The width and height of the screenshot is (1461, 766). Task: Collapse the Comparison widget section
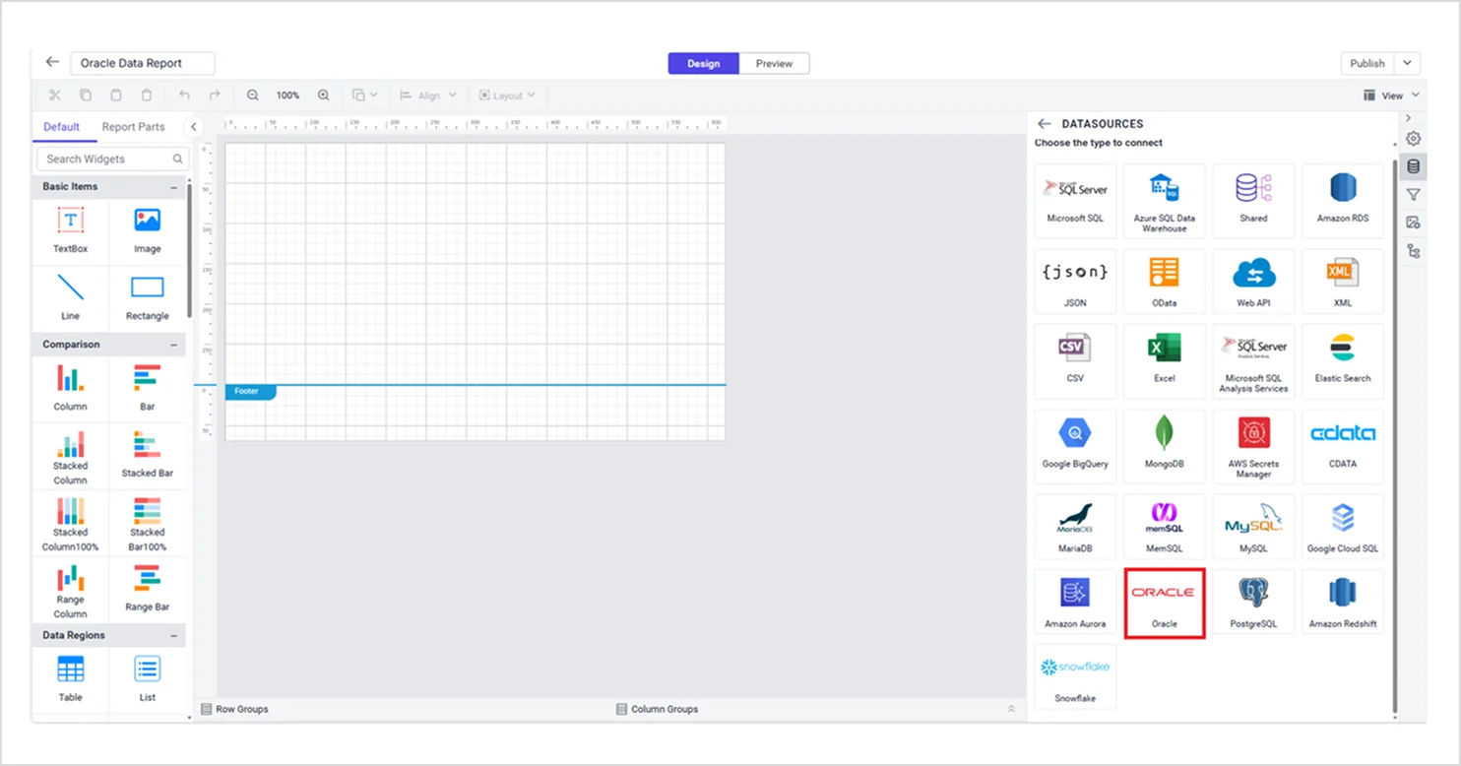tap(175, 344)
